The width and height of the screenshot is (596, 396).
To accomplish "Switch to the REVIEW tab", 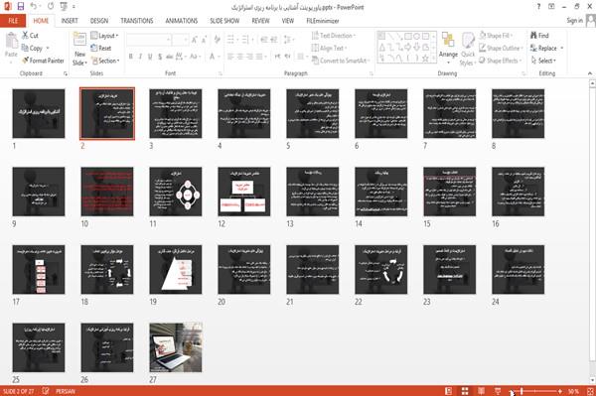I will 260,21.
